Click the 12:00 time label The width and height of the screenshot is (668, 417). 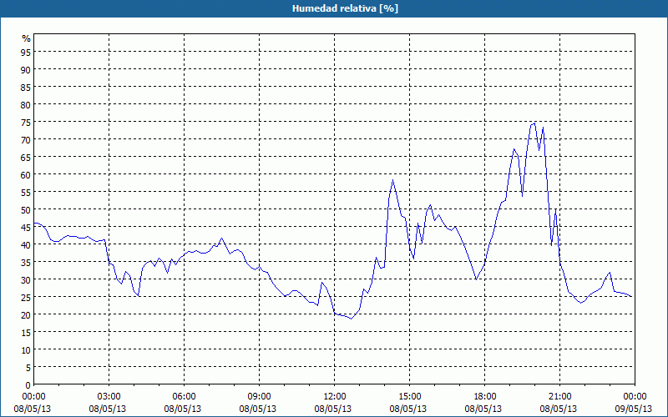(335, 397)
